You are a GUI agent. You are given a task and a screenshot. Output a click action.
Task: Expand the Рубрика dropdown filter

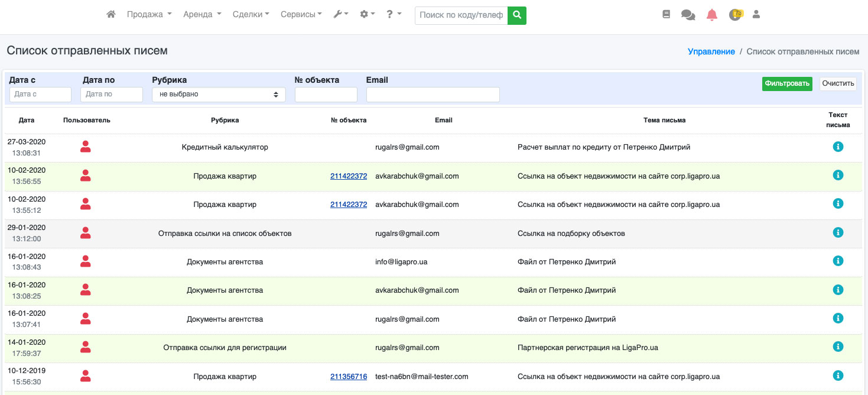(219, 95)
